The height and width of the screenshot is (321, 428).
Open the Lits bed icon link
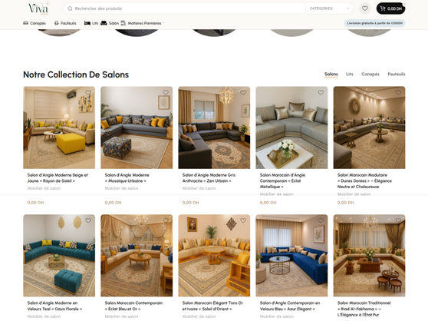click(87, 23)
